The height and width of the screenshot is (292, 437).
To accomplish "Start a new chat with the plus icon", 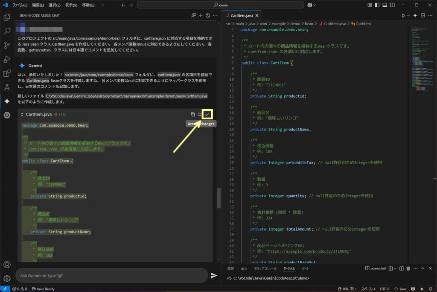I will [201, 16].
